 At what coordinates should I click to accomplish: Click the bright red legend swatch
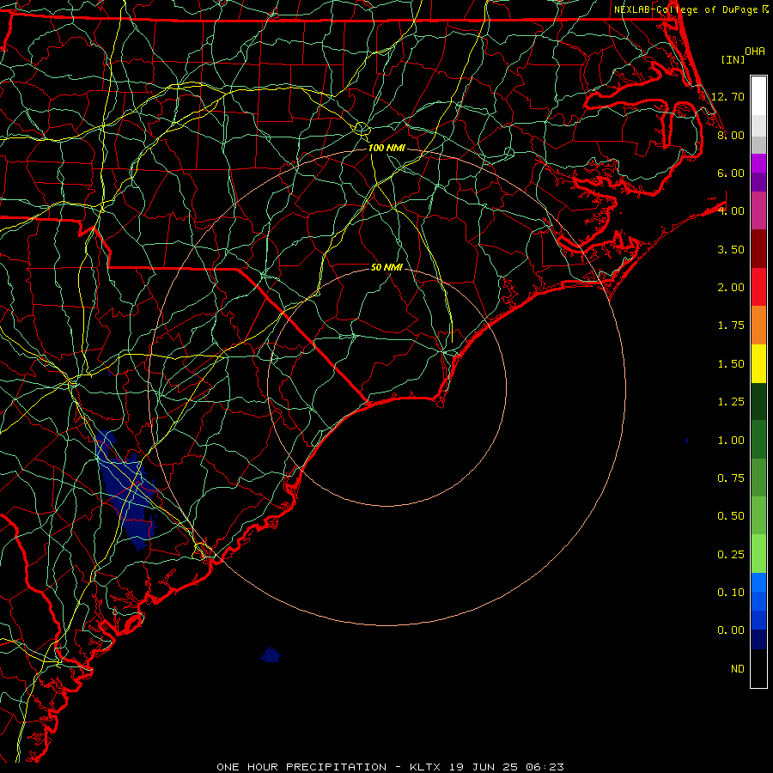(x=758, y=287)
